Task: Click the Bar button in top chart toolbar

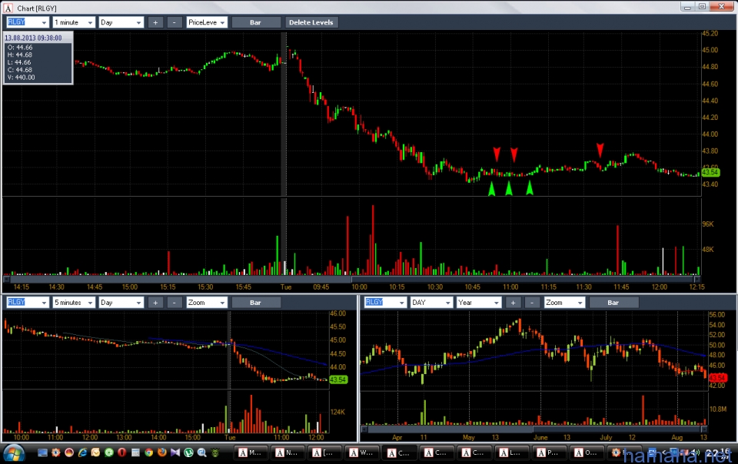Action: tap(255, 22)
